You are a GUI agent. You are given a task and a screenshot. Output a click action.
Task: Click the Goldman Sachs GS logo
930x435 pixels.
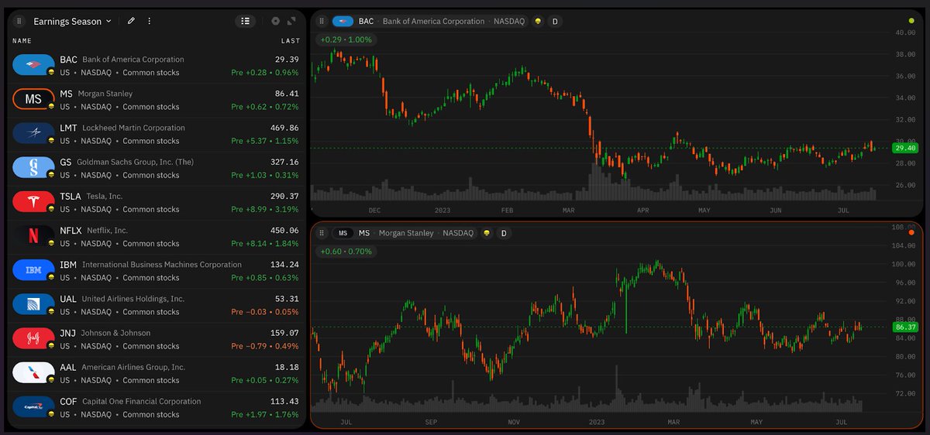pos(33,167)
